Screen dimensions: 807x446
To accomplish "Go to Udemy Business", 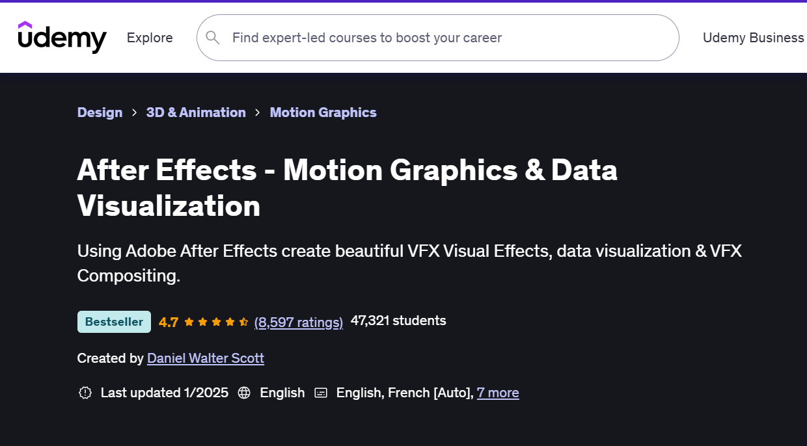I will [x=753, y=38].
